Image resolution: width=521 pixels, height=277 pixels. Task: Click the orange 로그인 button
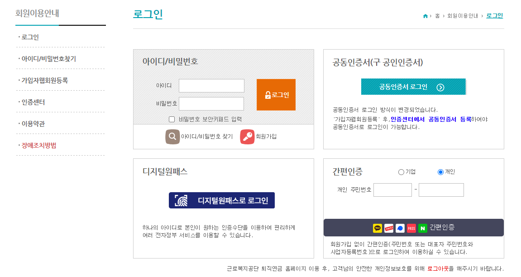276,95
